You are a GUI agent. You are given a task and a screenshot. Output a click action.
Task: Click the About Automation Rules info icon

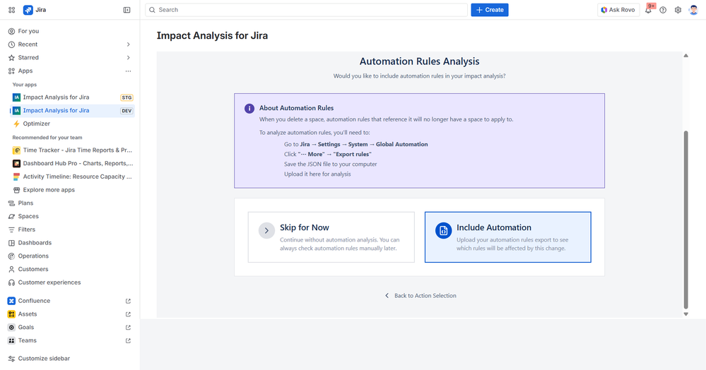click(x=249, y=109)
